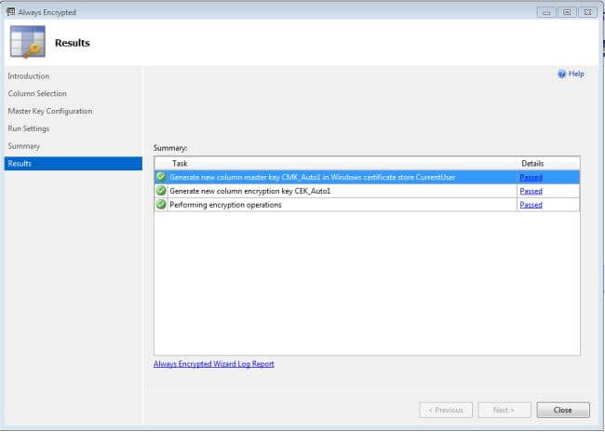Screen dimensions: 605x432
Task: Click the Close button
Action: tap(563, 410)
